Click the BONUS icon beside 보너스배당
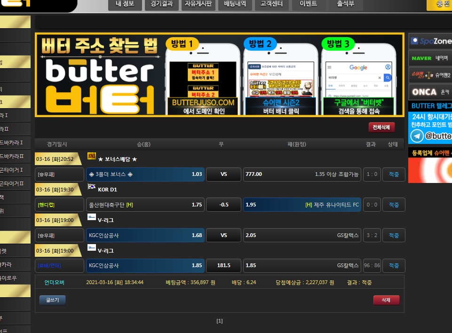The height and width of the screenshot is (333, 452). tap(92, 156)
